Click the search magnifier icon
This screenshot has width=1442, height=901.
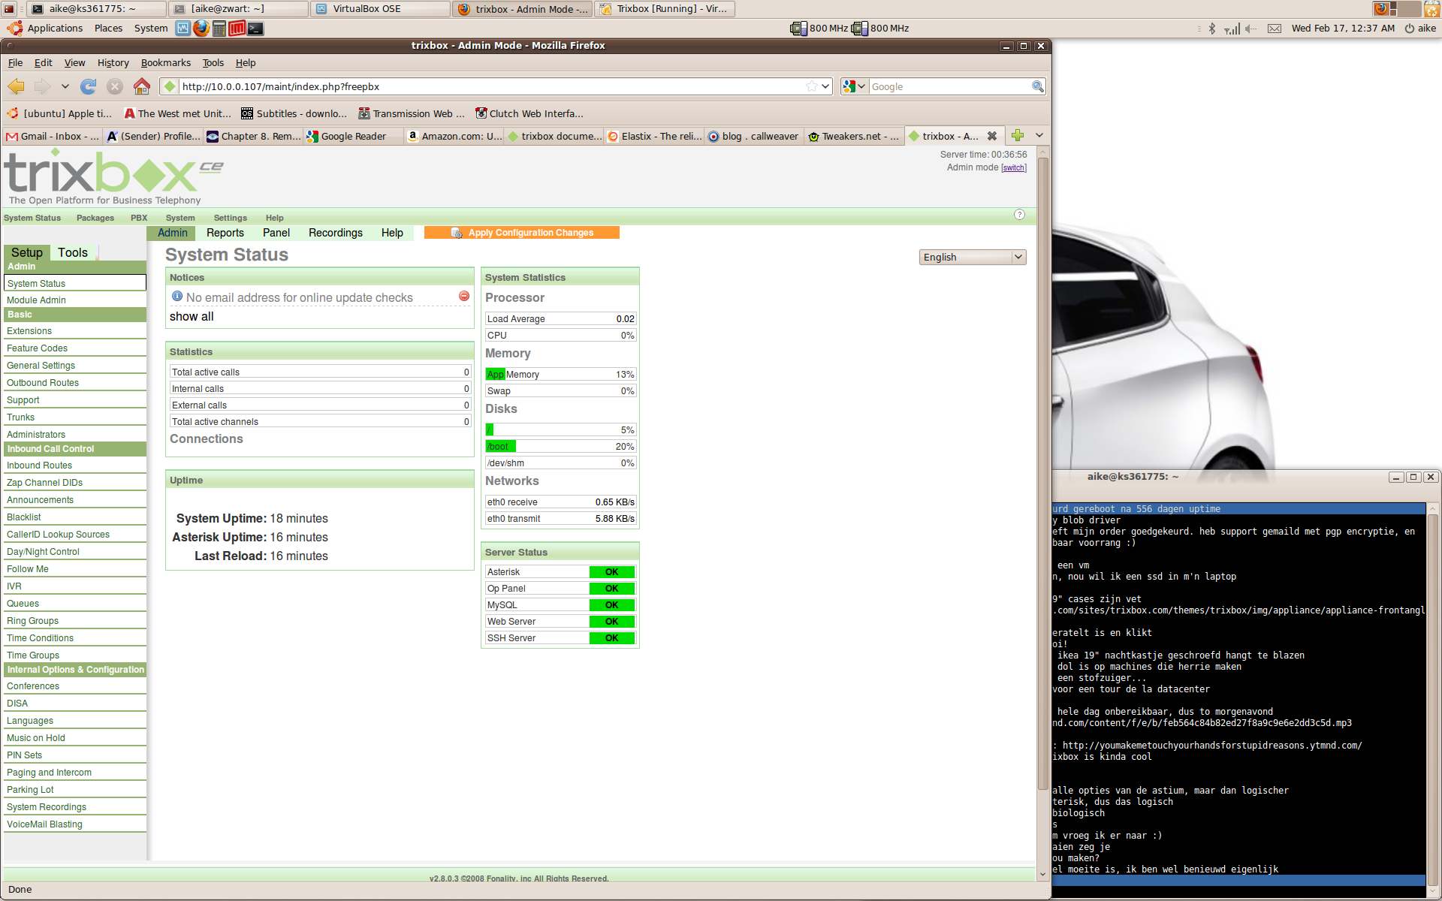(1037, 86)
